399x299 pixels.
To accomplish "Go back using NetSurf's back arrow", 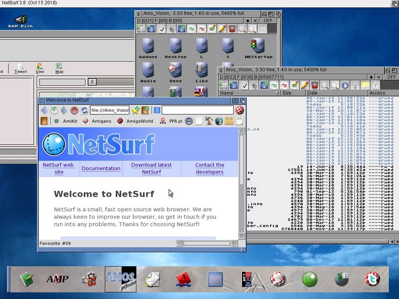I will pos(44,111).
